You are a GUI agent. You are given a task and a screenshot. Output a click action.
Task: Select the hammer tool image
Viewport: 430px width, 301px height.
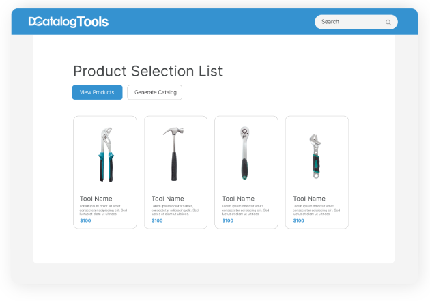(x=174, y=154)
